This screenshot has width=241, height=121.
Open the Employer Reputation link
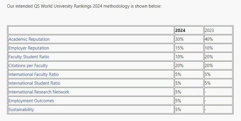coord(29,48)
